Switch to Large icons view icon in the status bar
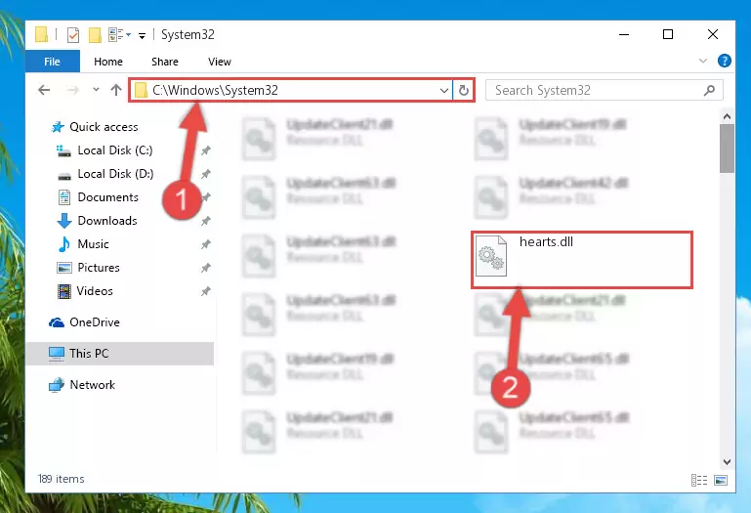This screenshot has height=513, width=751. coord(721,480)
